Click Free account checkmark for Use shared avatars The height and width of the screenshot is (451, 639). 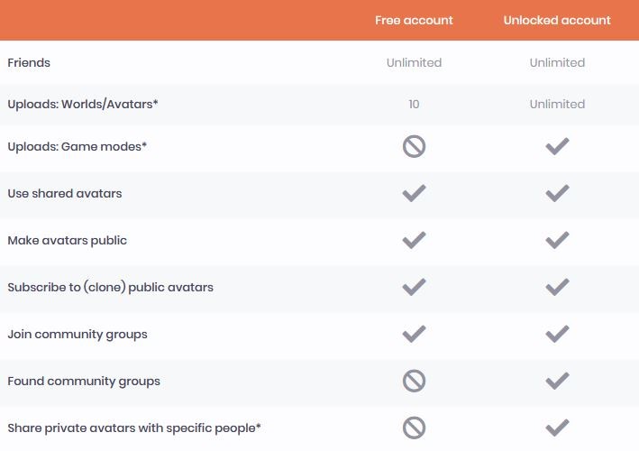414,193
